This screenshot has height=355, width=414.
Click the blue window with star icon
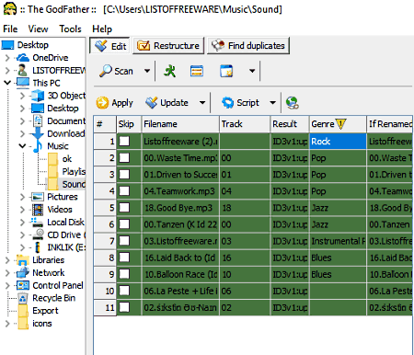[226, 71]
